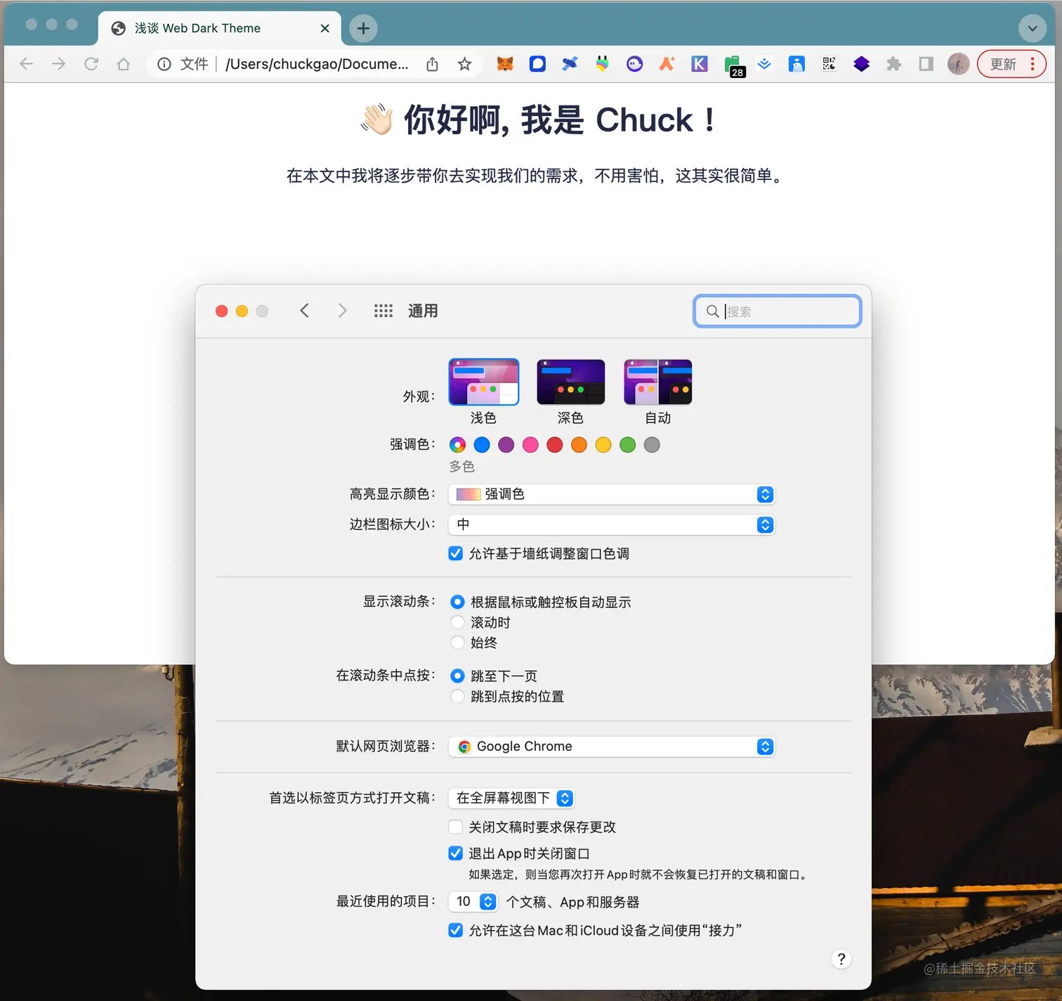Uncheck 退出 App 时关闭窗口
The width and height of the screenshot is (1062, 1001).
click(455, 853)
